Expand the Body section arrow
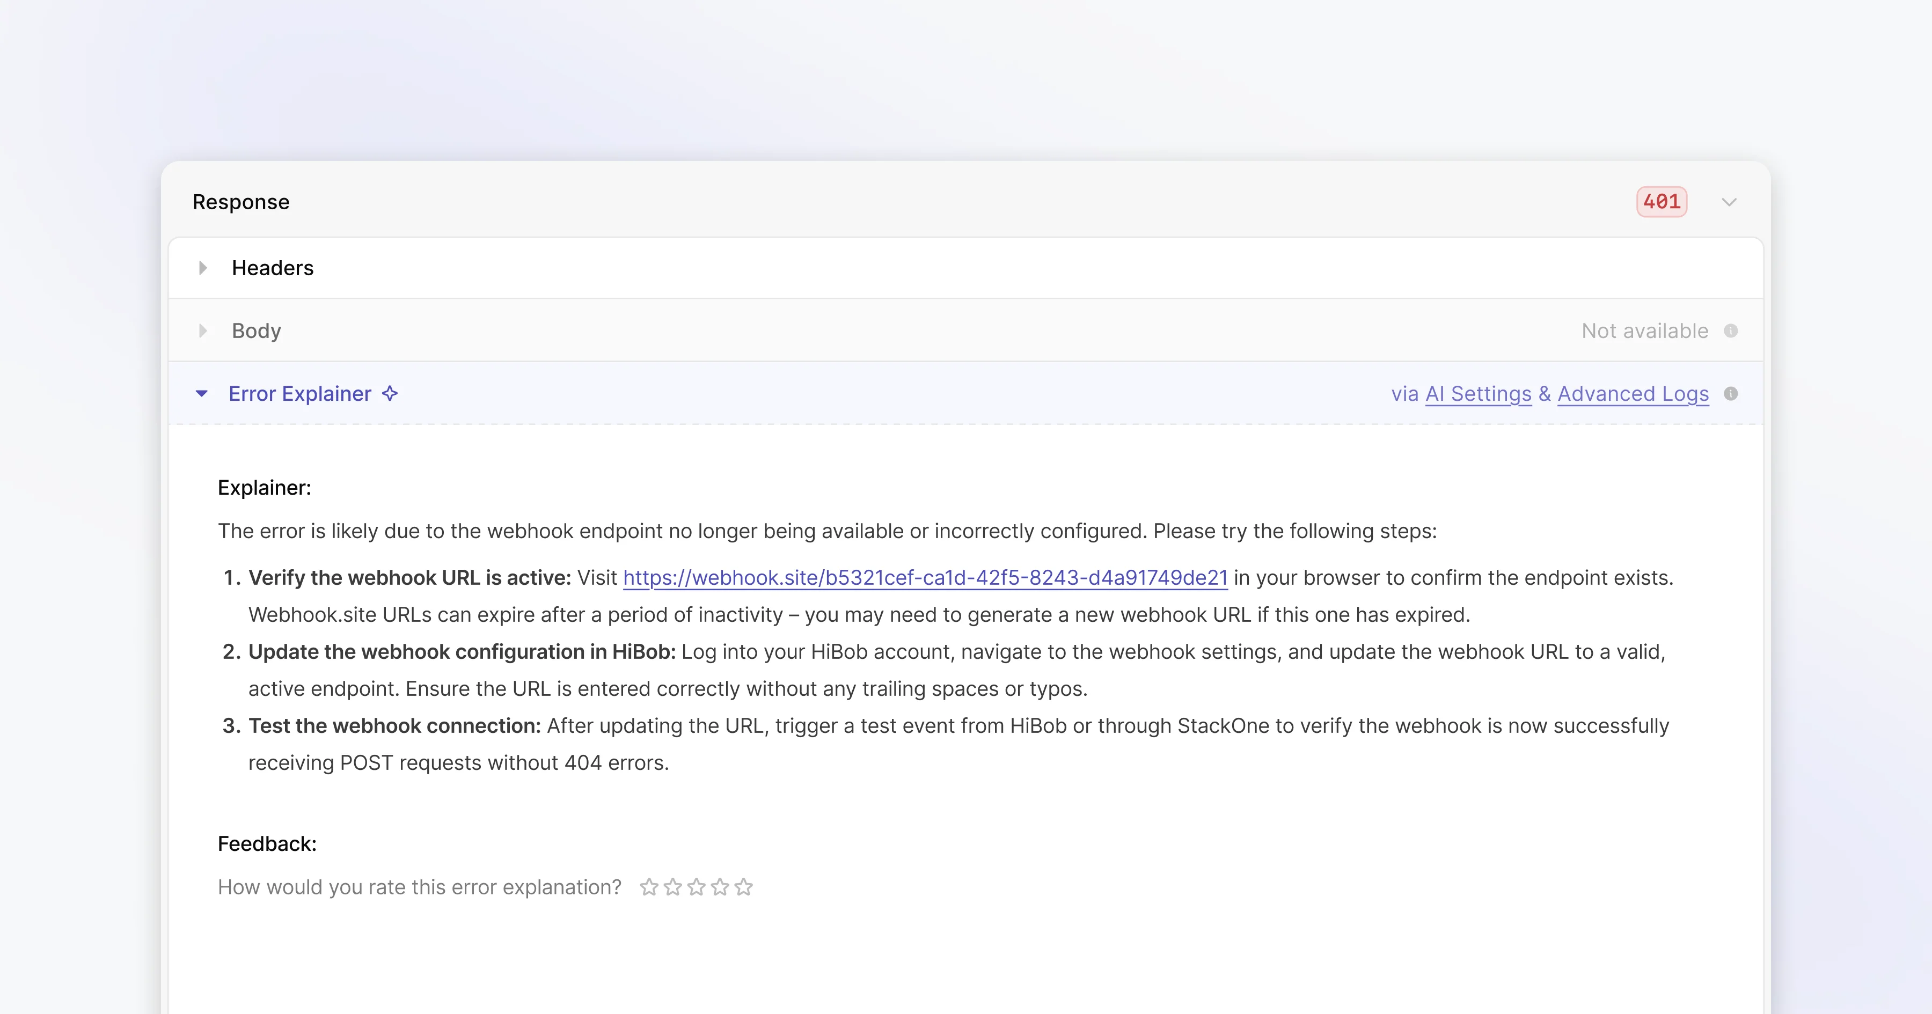The height and width of the screenshot is (1014, 1932). click(x=202, y=330)
